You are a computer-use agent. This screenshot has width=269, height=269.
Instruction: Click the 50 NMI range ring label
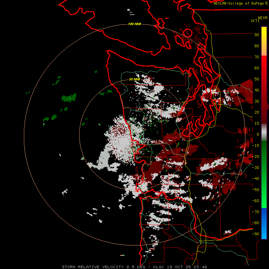point(134,79)
